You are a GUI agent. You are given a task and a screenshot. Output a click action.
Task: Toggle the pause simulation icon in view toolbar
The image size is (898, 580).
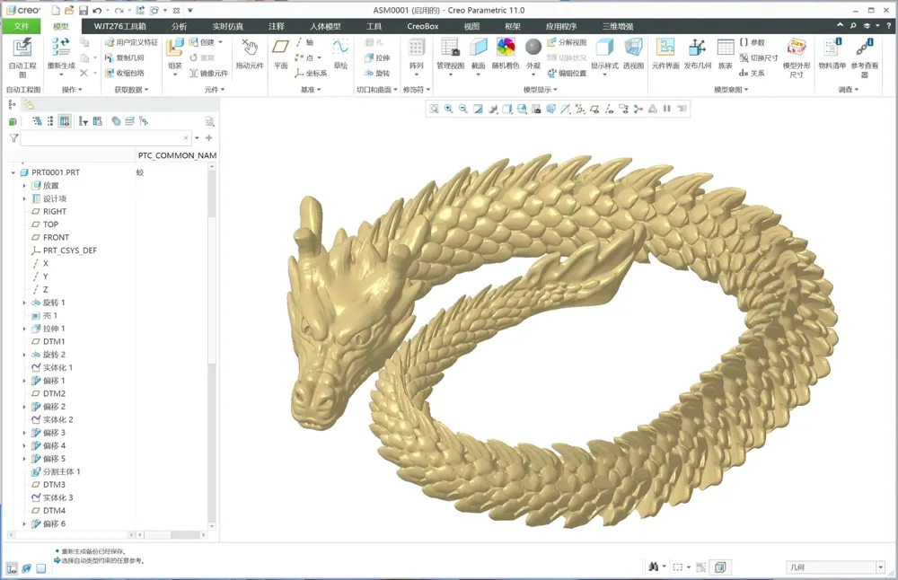[x=667, y=109]
